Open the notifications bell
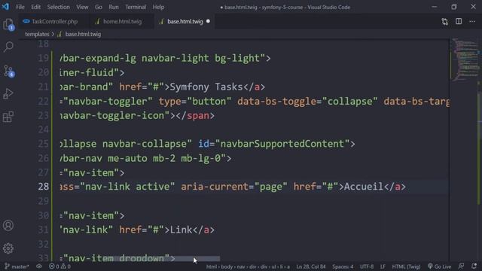 [474, 266]
